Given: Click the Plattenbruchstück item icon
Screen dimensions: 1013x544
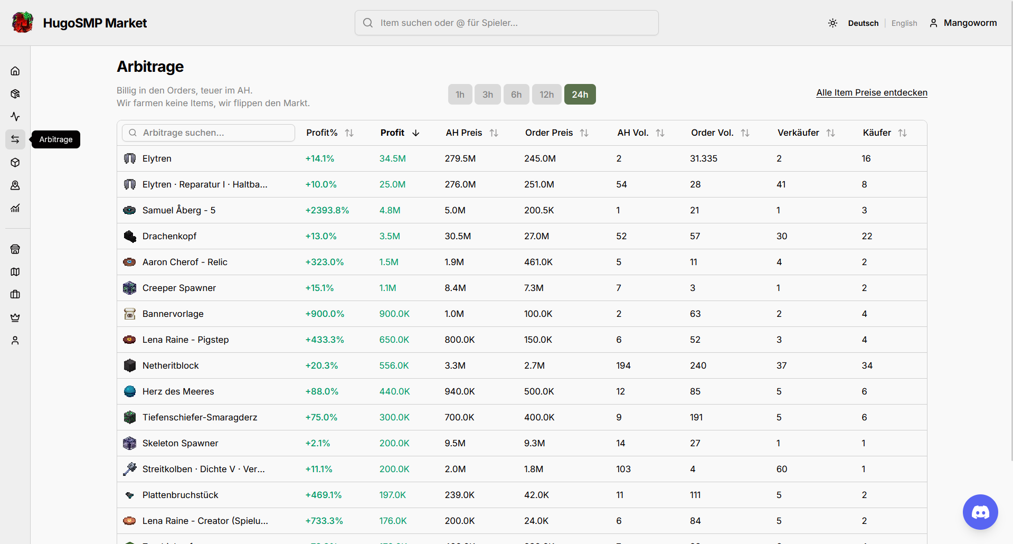Looking at the screenshot, I should (130, 495).
